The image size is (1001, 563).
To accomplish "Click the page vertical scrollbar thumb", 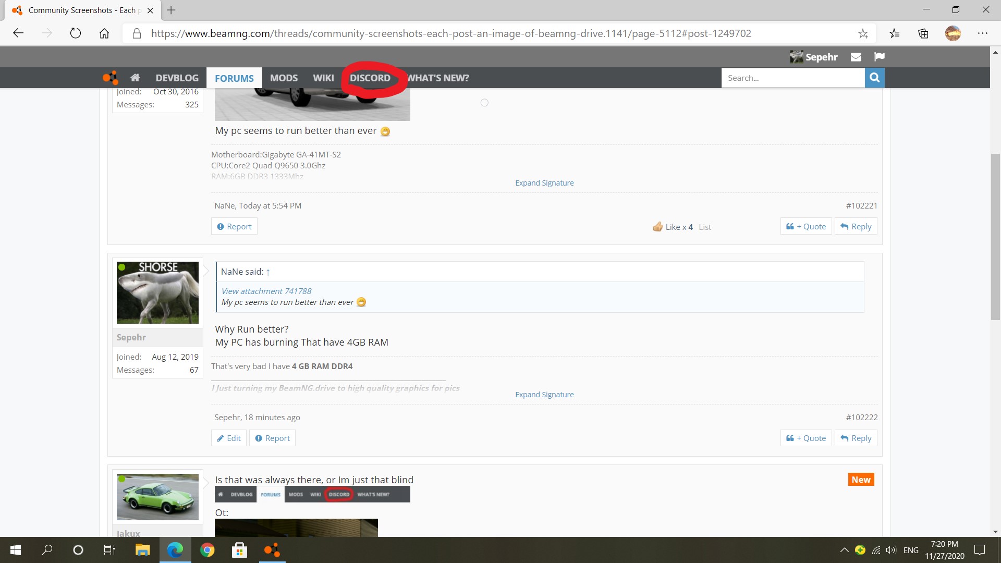I will tap(995, 237).
